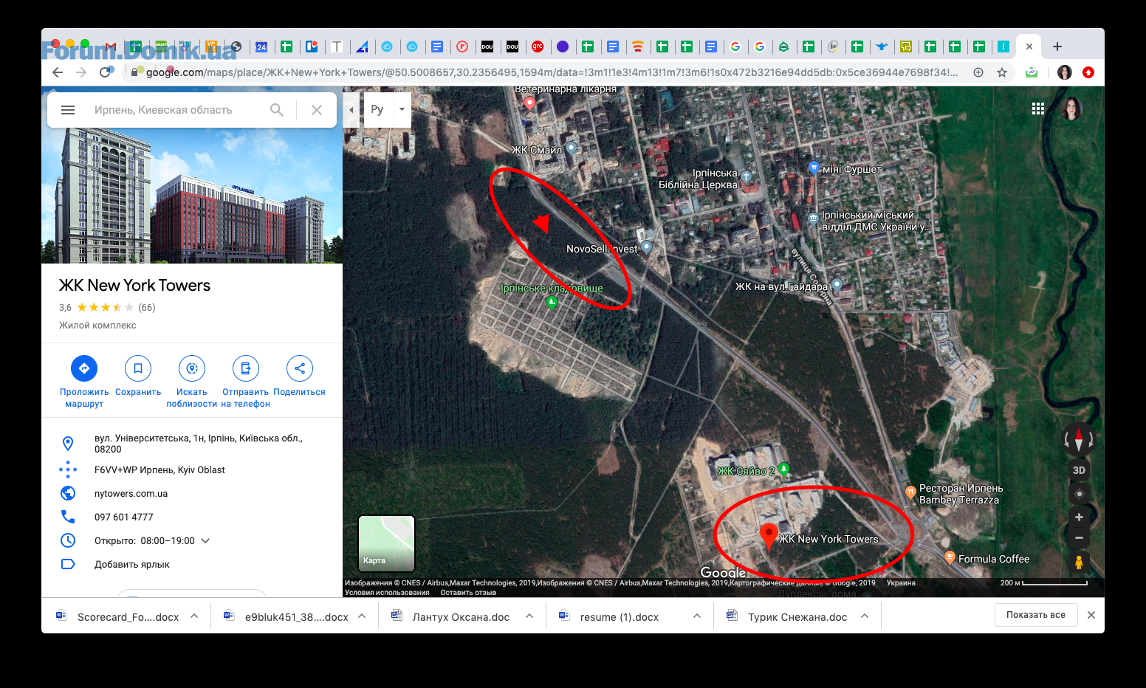
Task: Open a new browser tab with plus
Action: (x=1057, y=47)
